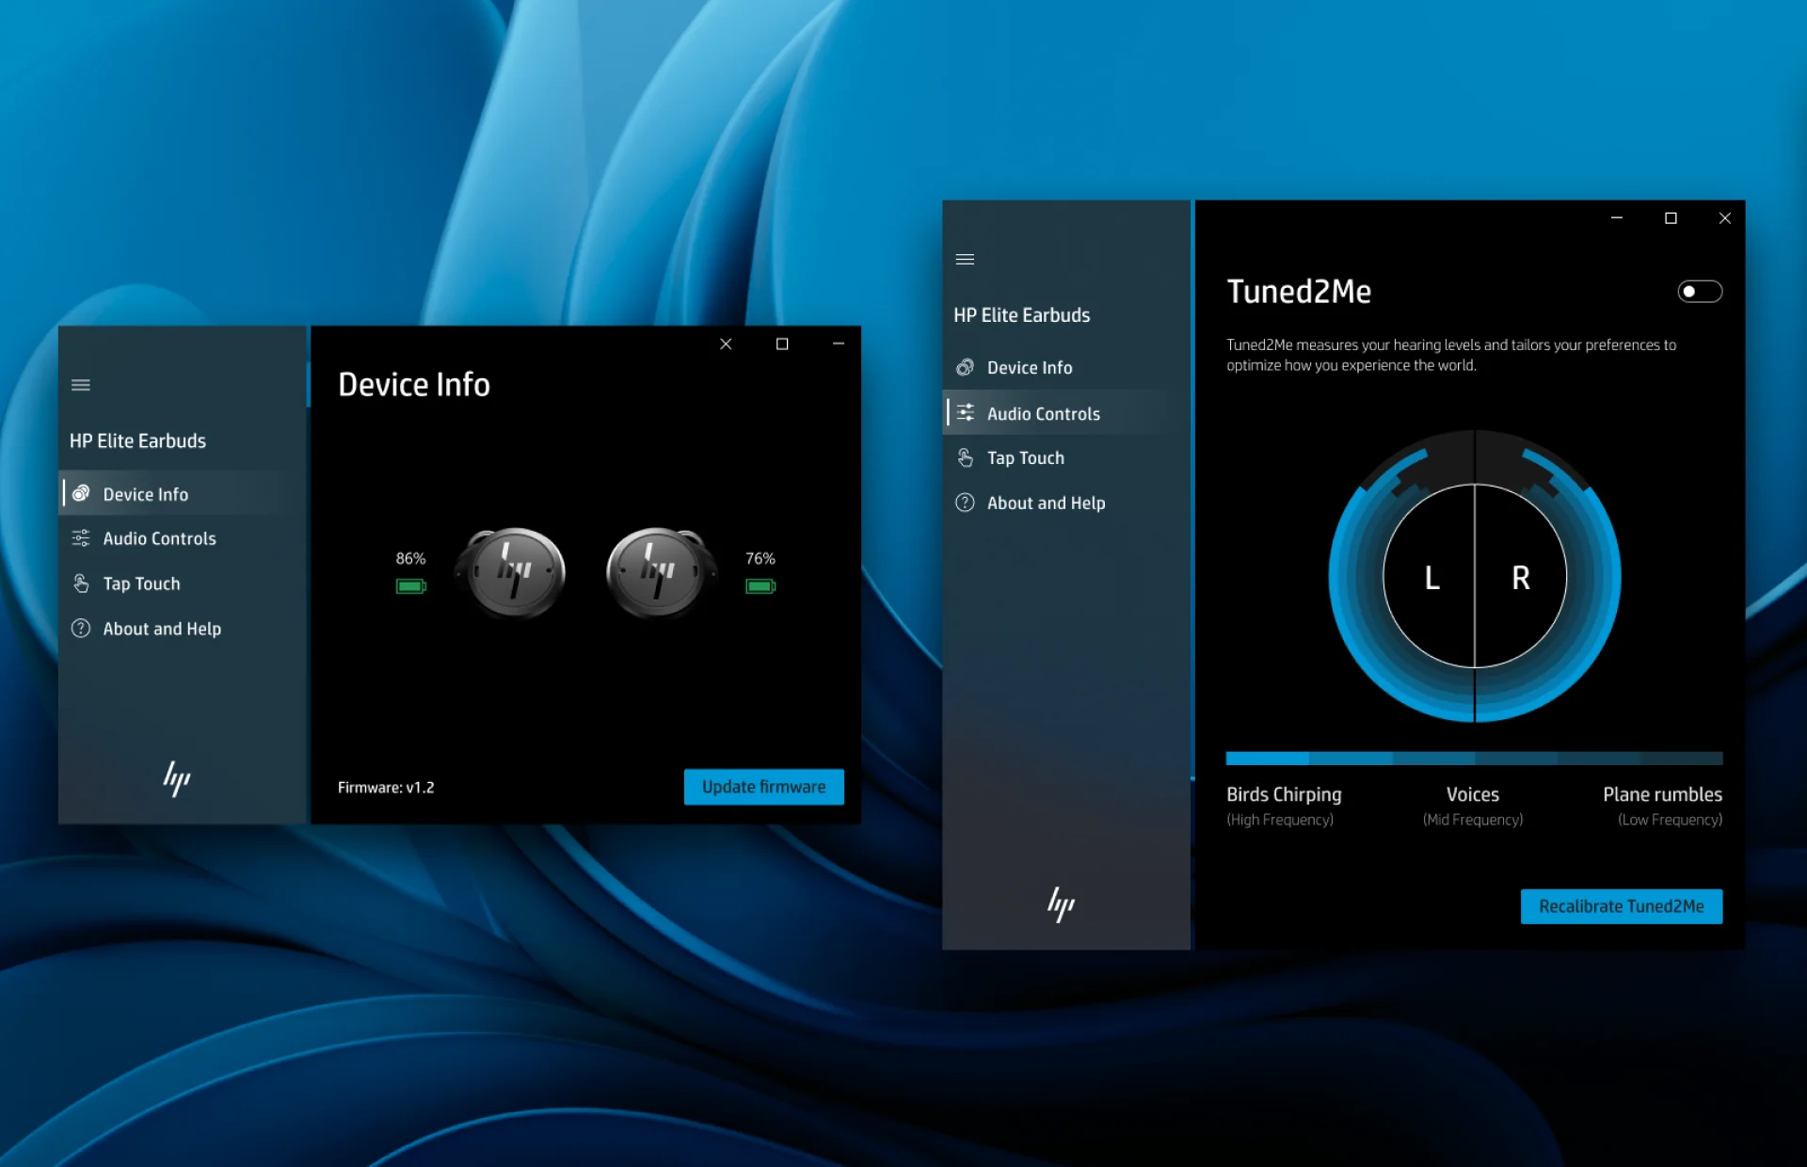Open Audio Controls in left window sidebar
1807x1167 pixels.
click(184, 538)
